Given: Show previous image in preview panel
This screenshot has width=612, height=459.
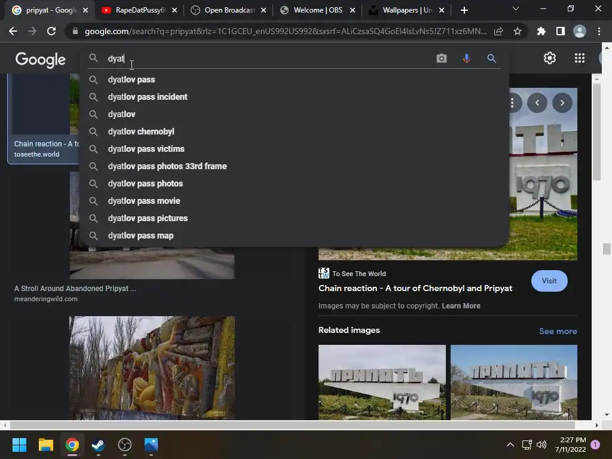Looking at the screenshot, I should (537, 103).
